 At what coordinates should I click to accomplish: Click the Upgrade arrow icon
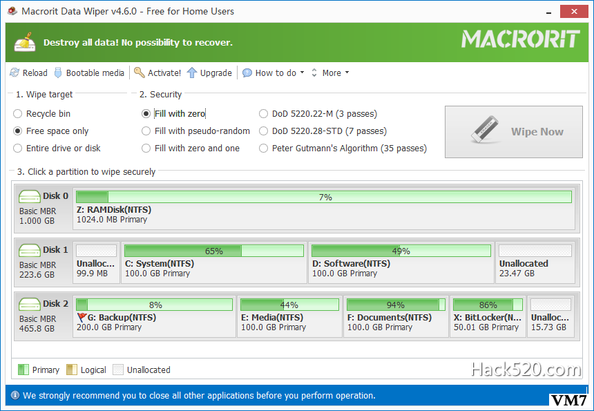tap(192, 73)
